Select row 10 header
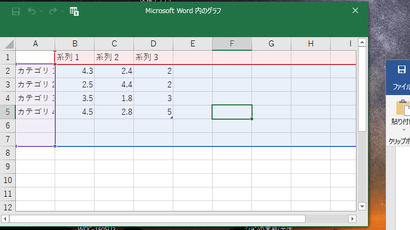The image size is (410, 230). click(8, 180)
